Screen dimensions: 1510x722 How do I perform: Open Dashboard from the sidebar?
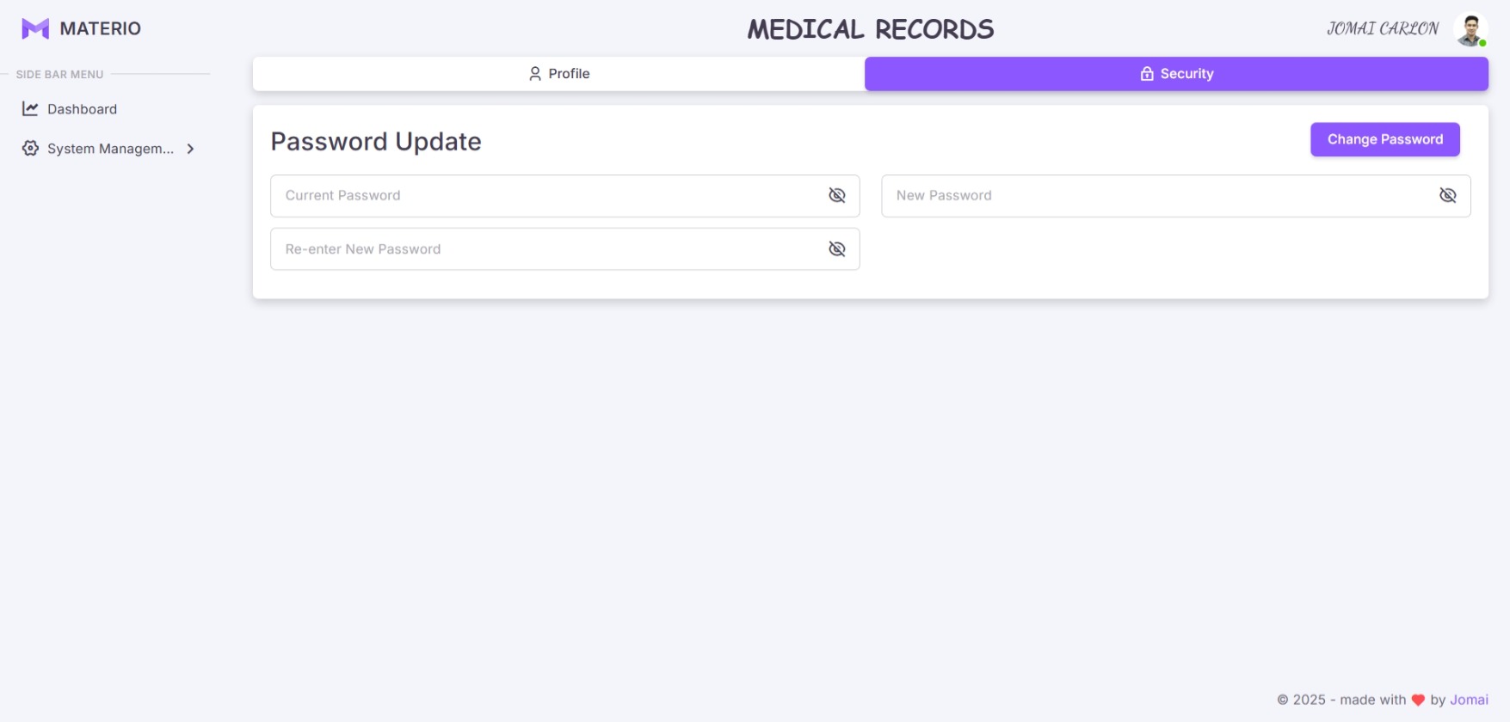click(82, 109)
